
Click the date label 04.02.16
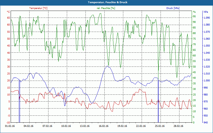(28, 126)
